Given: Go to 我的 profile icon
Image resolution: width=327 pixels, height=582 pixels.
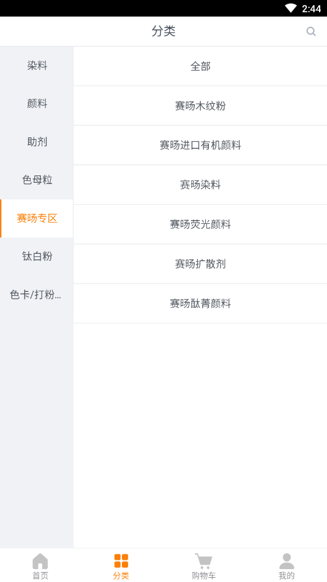Looking at the screenshot, I should (x=287, y=561).
